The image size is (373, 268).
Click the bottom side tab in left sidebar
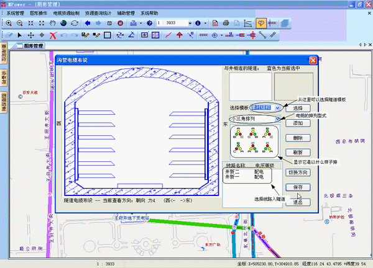click(x=4, y=103)
